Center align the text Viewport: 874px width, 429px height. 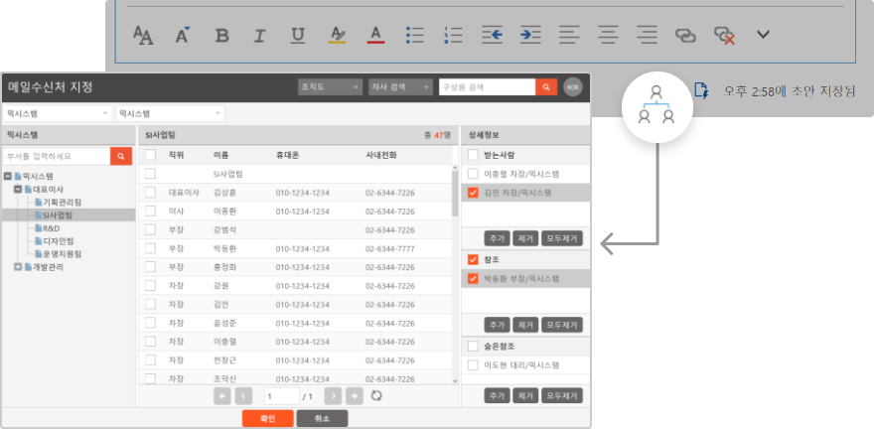[609, 35]
